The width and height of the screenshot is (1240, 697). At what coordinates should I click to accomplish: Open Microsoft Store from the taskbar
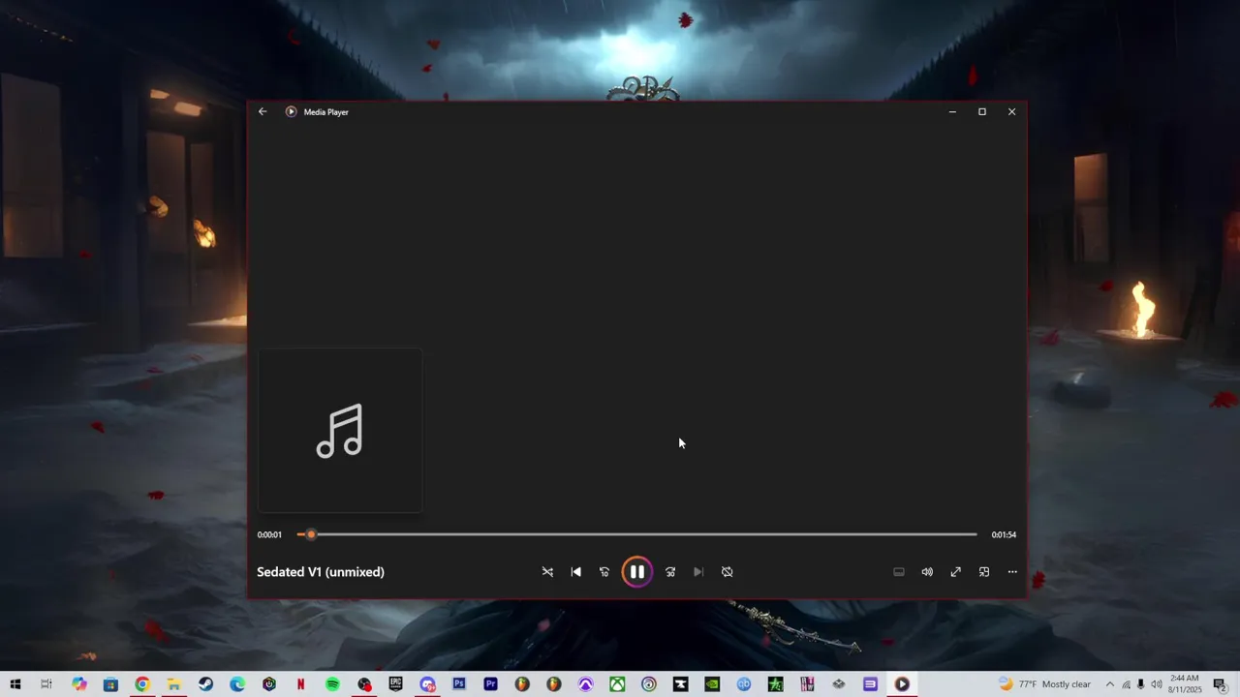click(110, 684)
